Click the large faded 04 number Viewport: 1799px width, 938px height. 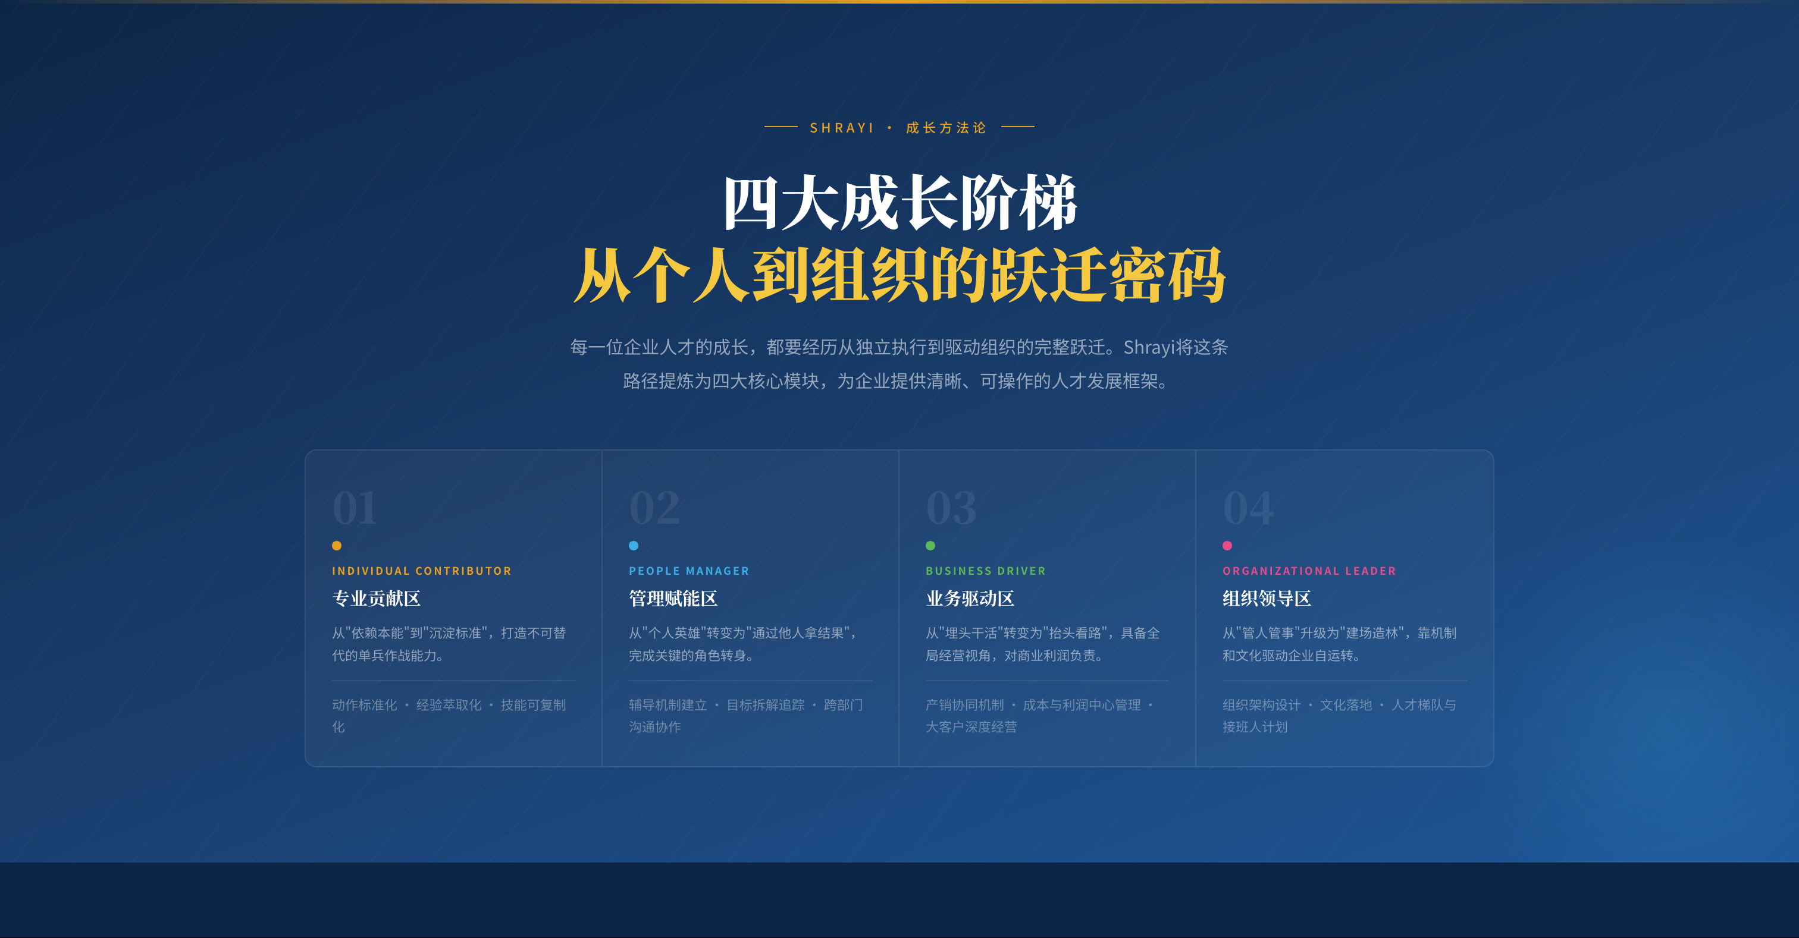coord(1248,508)
